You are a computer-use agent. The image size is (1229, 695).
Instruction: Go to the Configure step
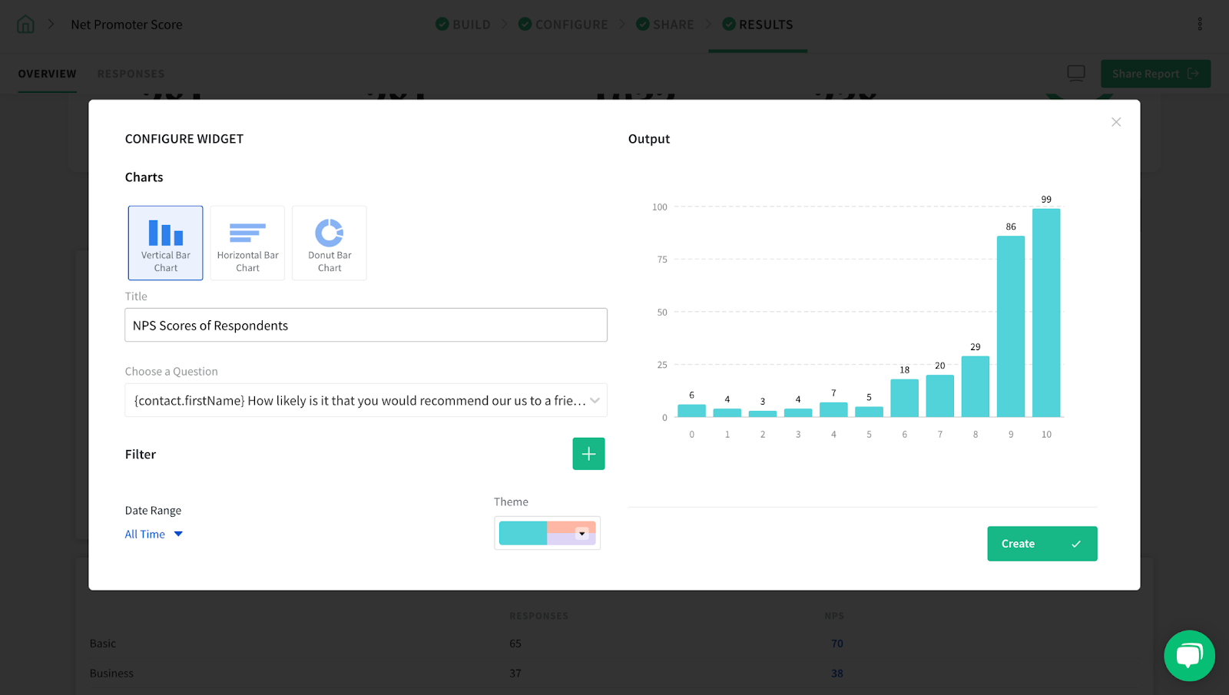tap(563, 25)
